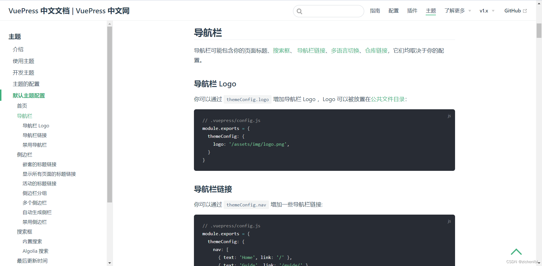This screenshot has height=266, width=542.
Task: Click the 导航栏链接 inline link
Action: tap(311, 51)
